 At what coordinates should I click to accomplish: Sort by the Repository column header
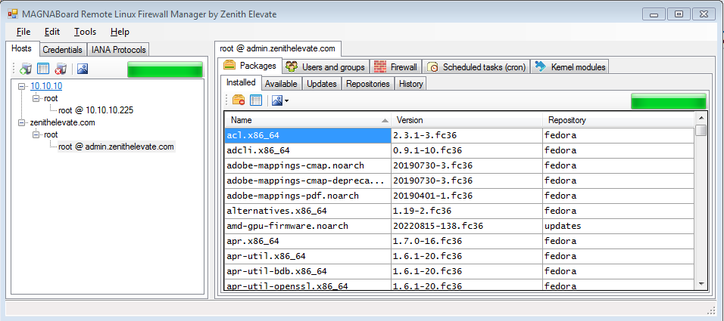click(618, 120)
